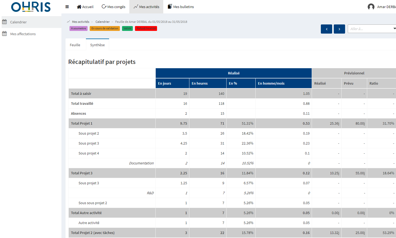
Task: Click the user avatar icon
Action: pos(371,7)
